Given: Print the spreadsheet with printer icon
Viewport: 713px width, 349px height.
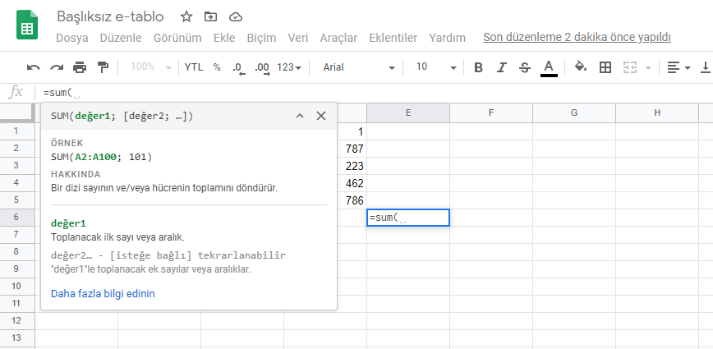Looking at the screenshot, I should point(80,67).
